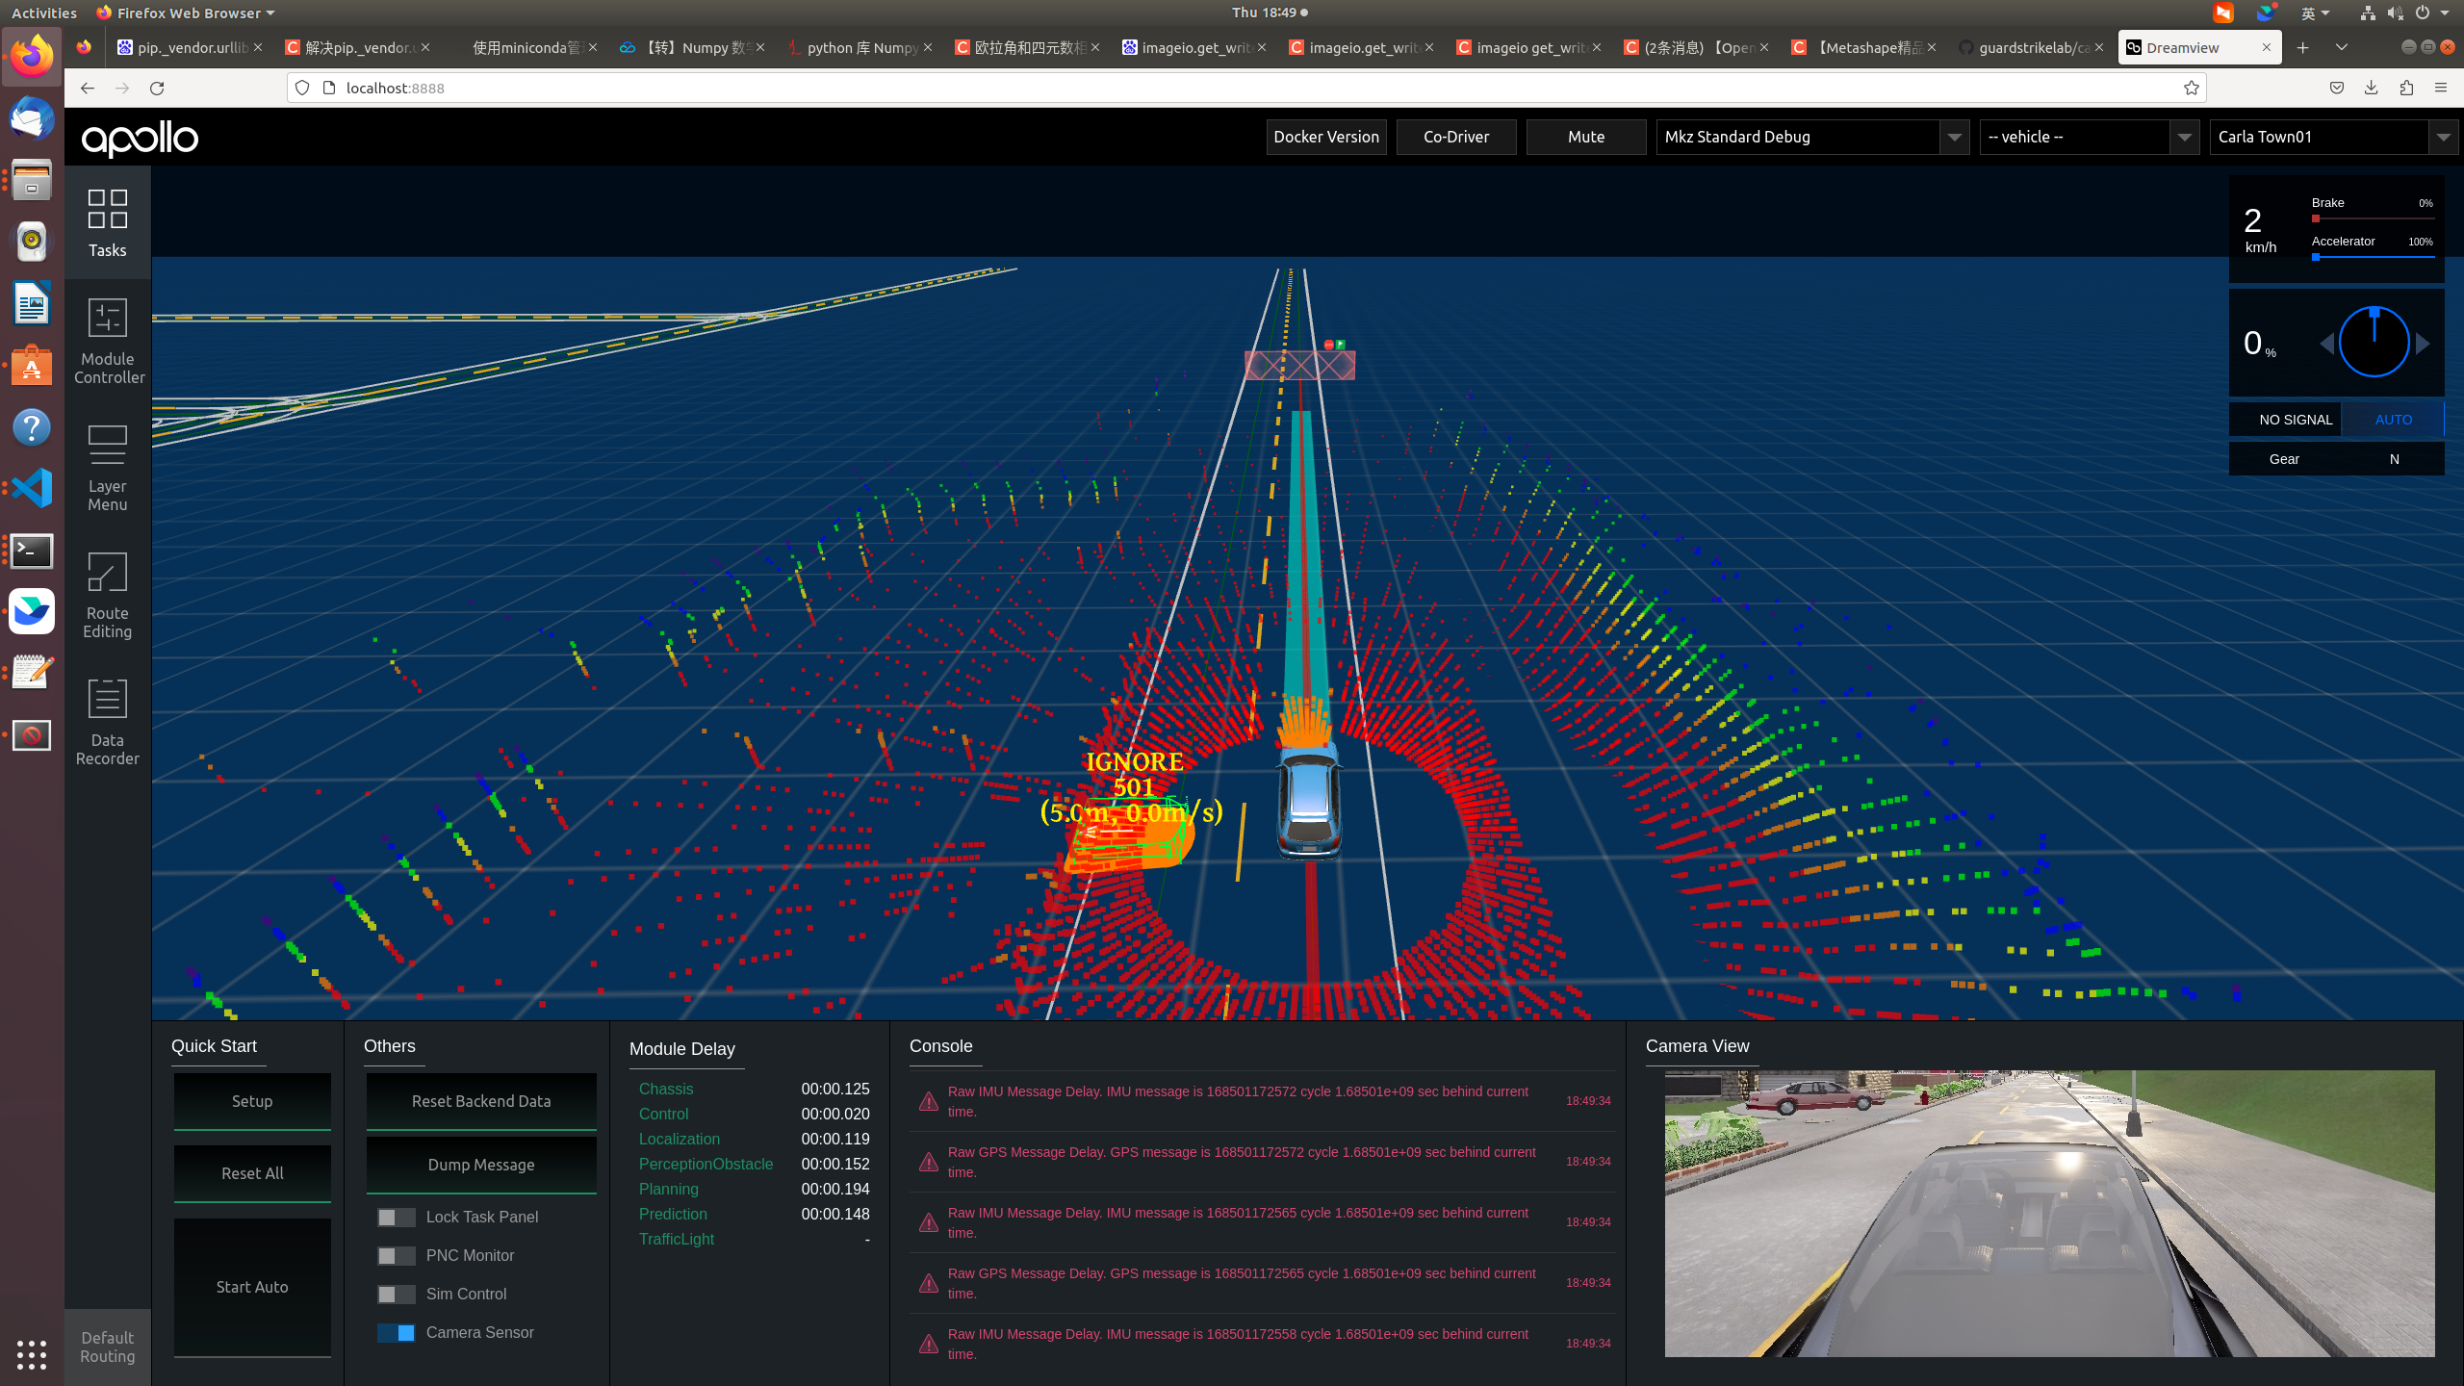Open the Default Routing menu item

(107, 1347)
